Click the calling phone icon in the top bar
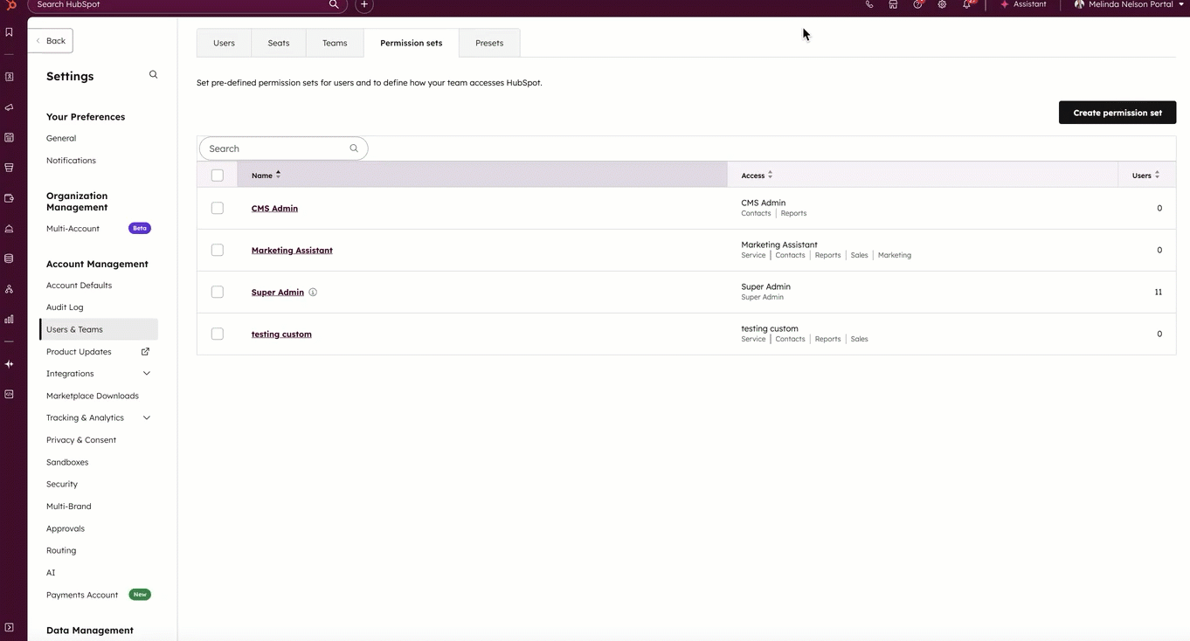 tap(868, 4)
